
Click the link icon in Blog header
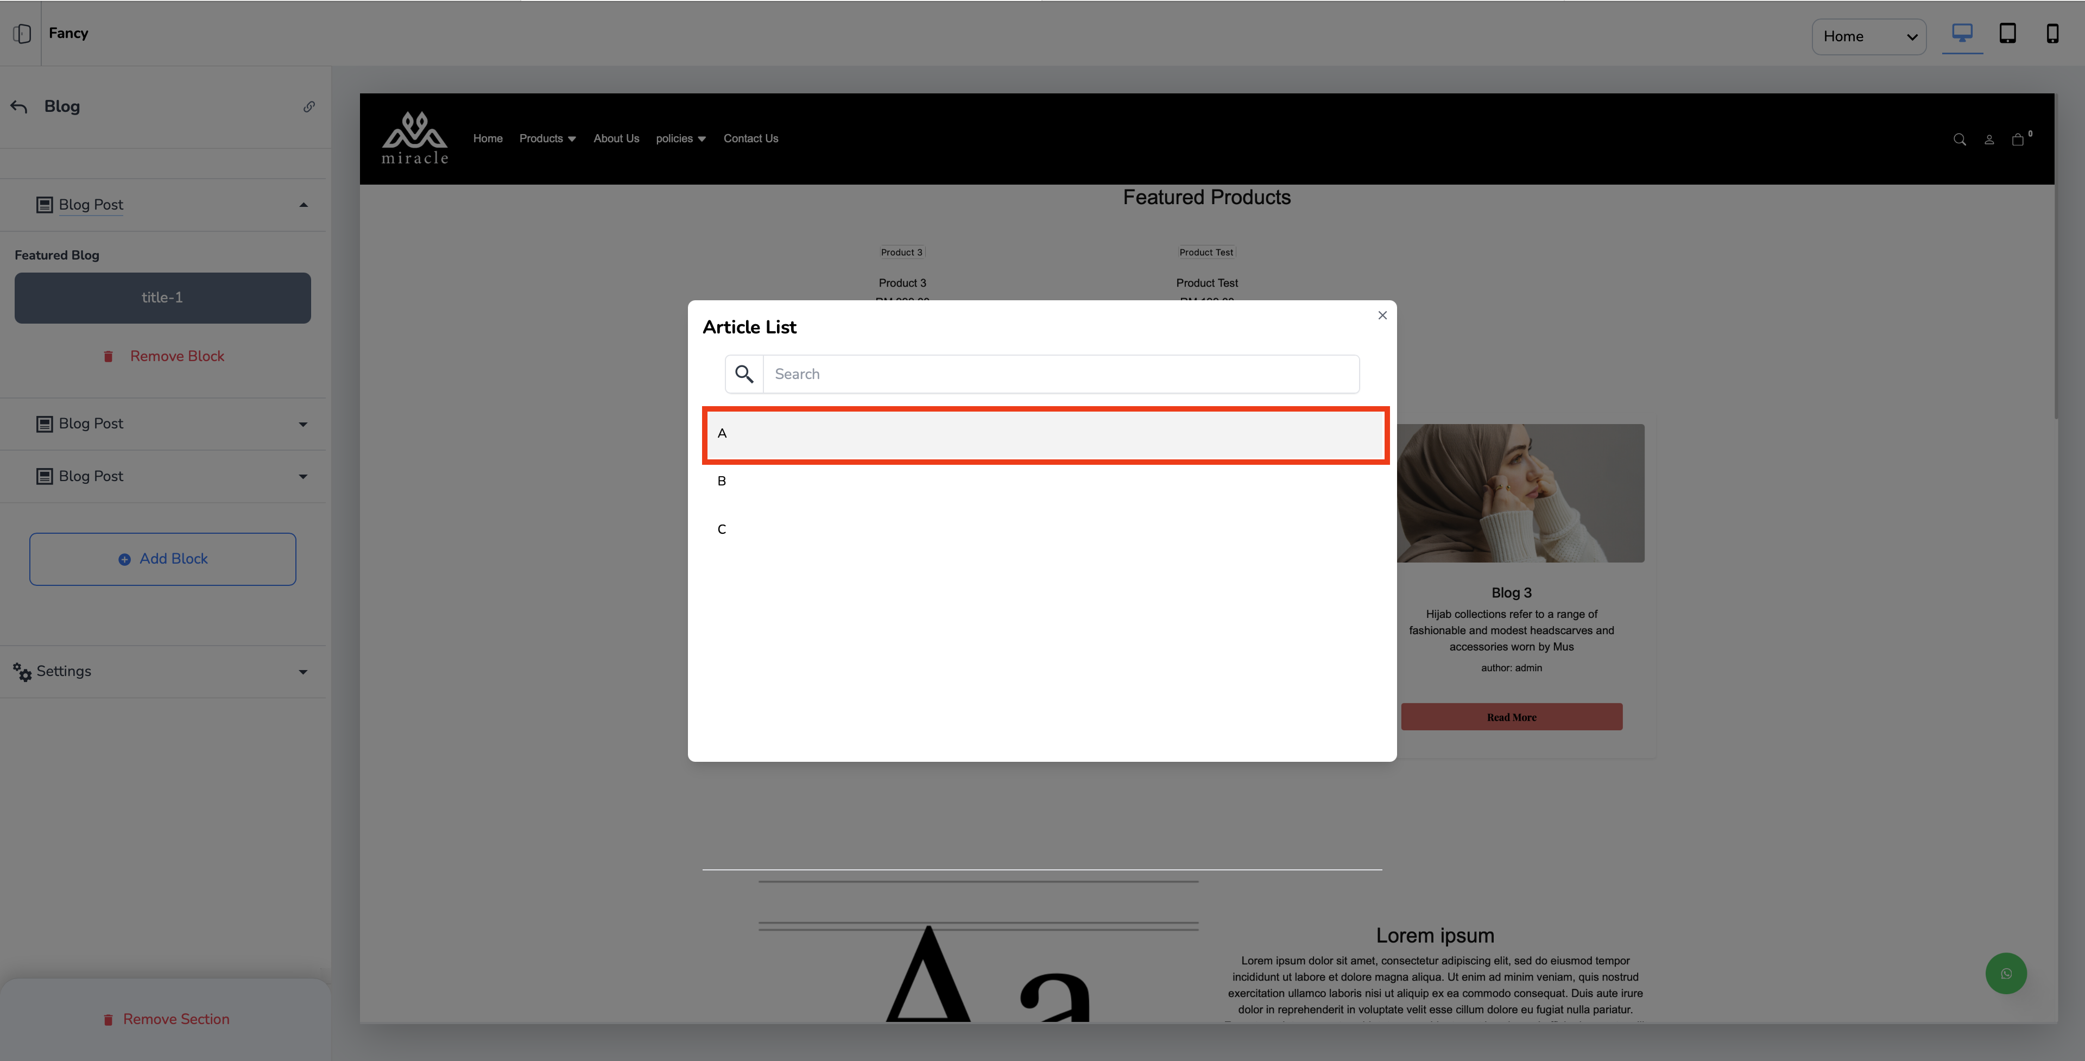309,107
